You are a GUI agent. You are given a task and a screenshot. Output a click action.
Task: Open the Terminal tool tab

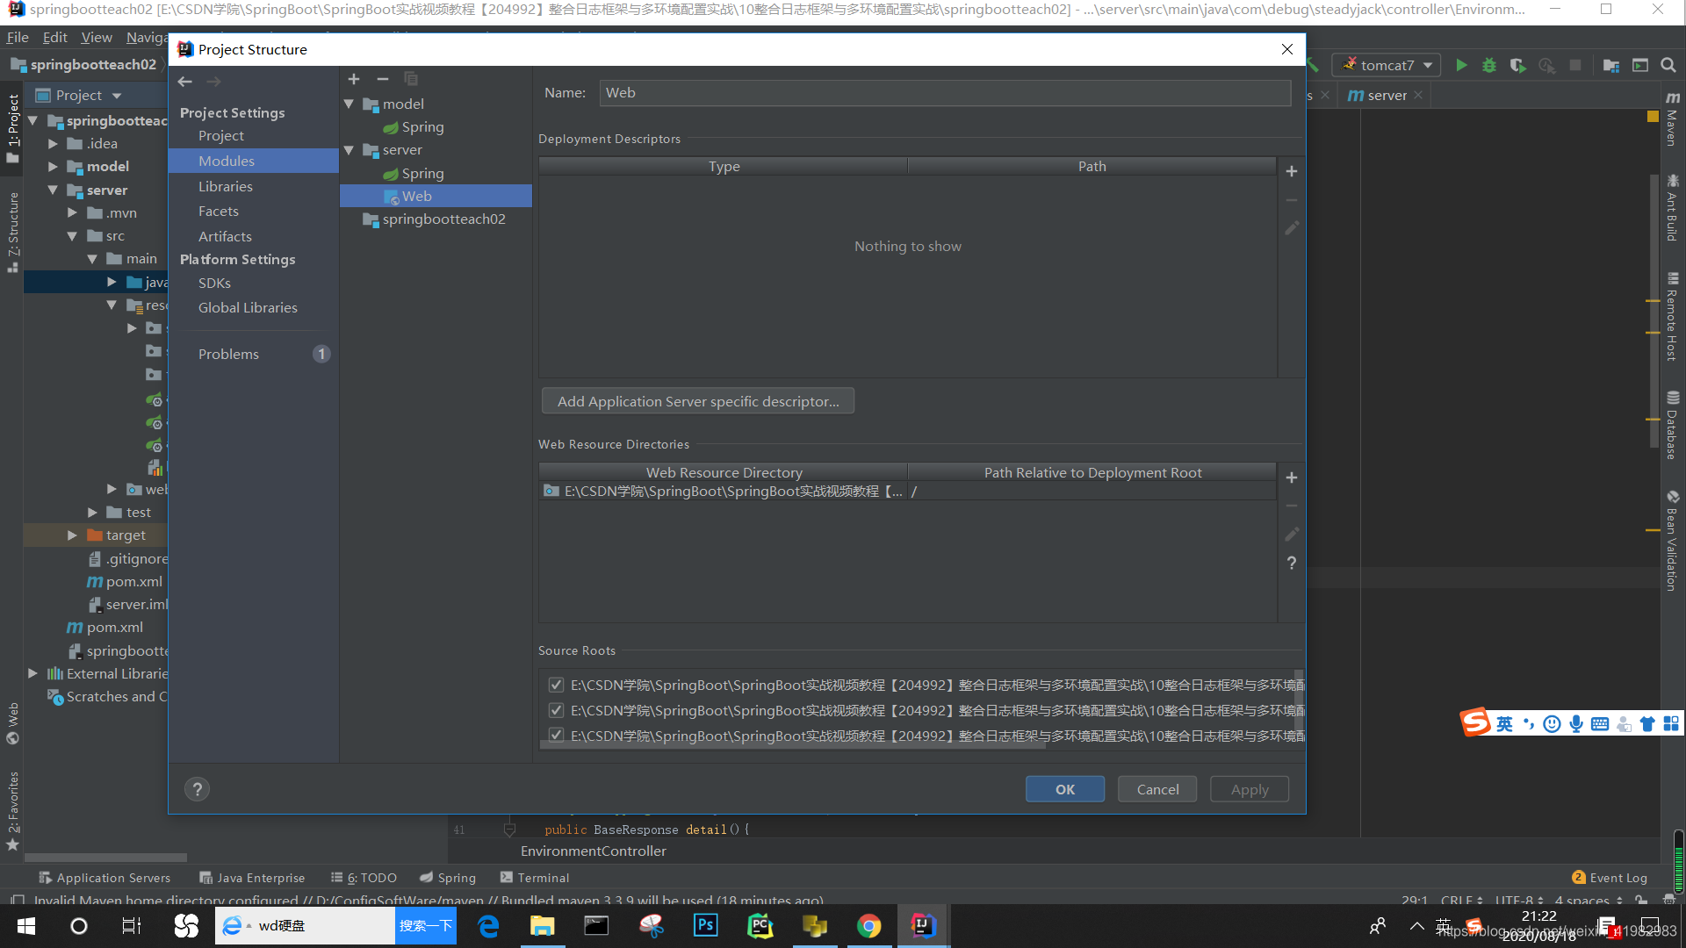(535, 878)
